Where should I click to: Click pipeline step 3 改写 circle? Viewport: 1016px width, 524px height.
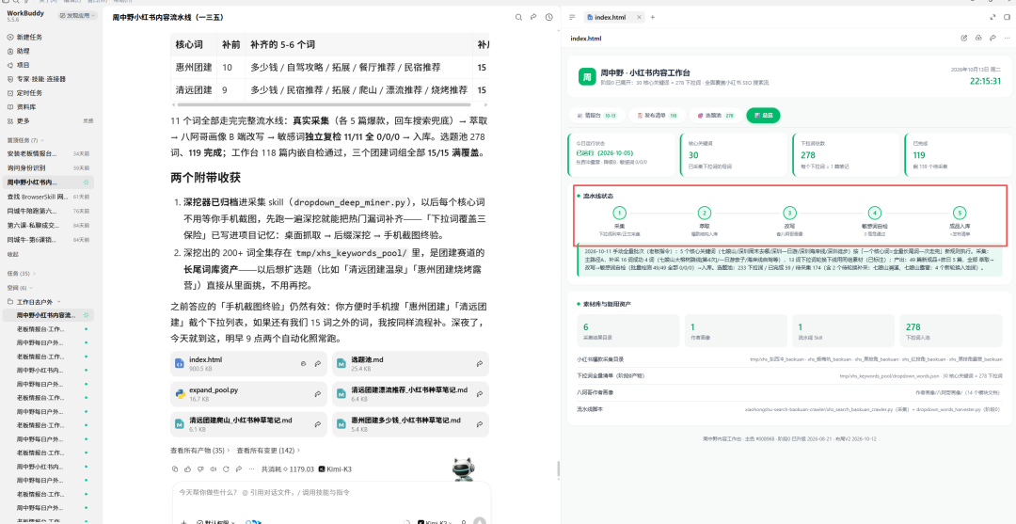click(789, 213)
